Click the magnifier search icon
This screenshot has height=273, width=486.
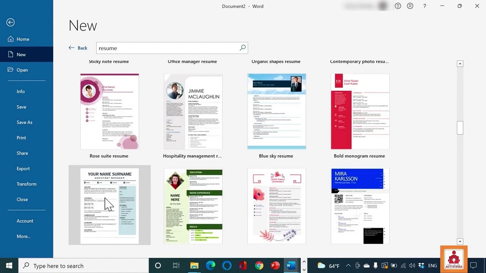pyautogui.click(x=243, y=48)
